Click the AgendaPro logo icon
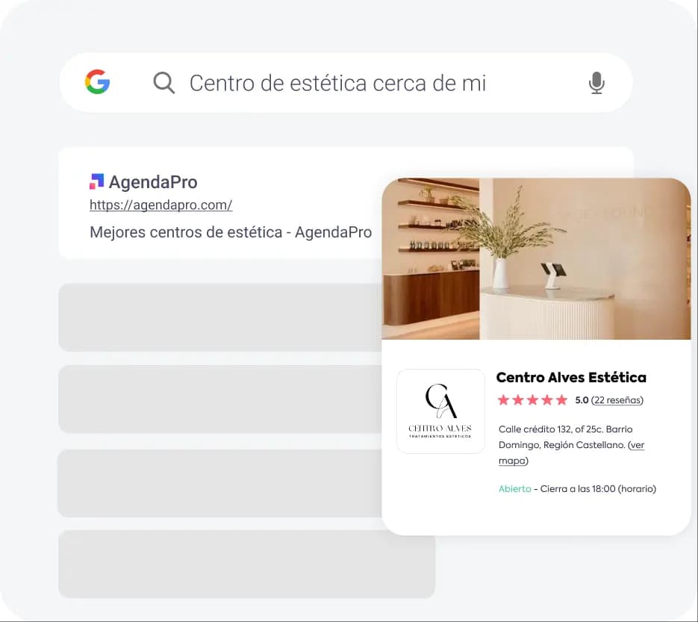698x622 pixels. [x=96, y=181]
